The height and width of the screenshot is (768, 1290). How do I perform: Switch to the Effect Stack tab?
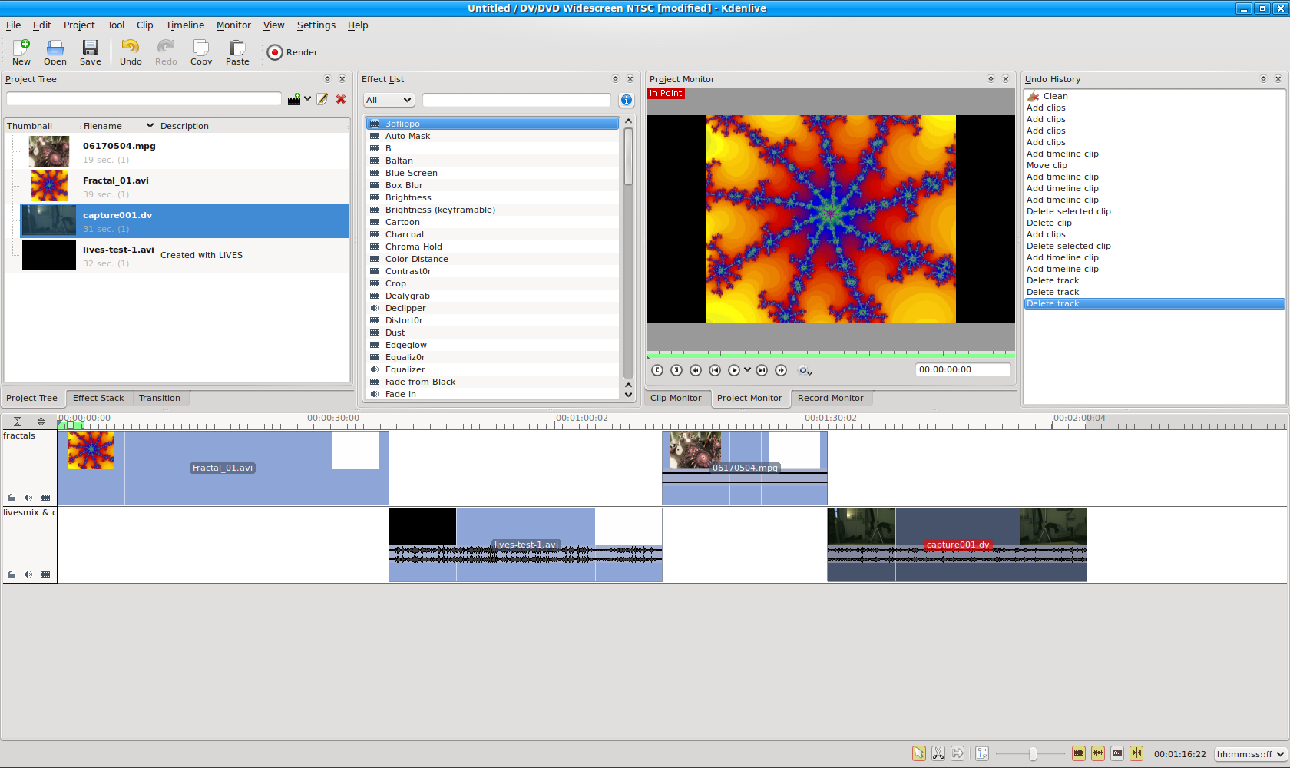coord(98,398)
